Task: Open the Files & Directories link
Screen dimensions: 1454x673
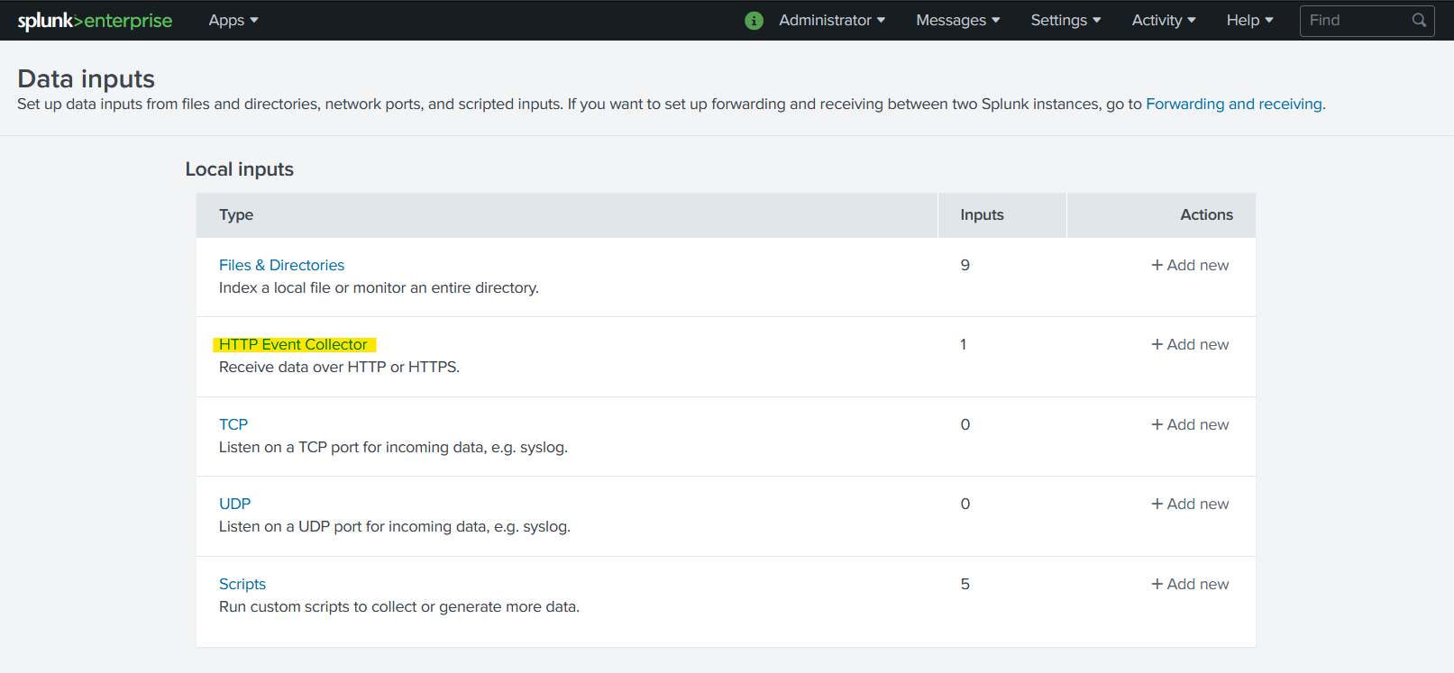Action: [x=281, y=265]
